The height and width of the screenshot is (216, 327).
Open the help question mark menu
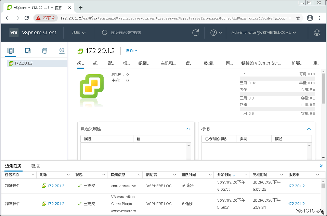point(216,33)
